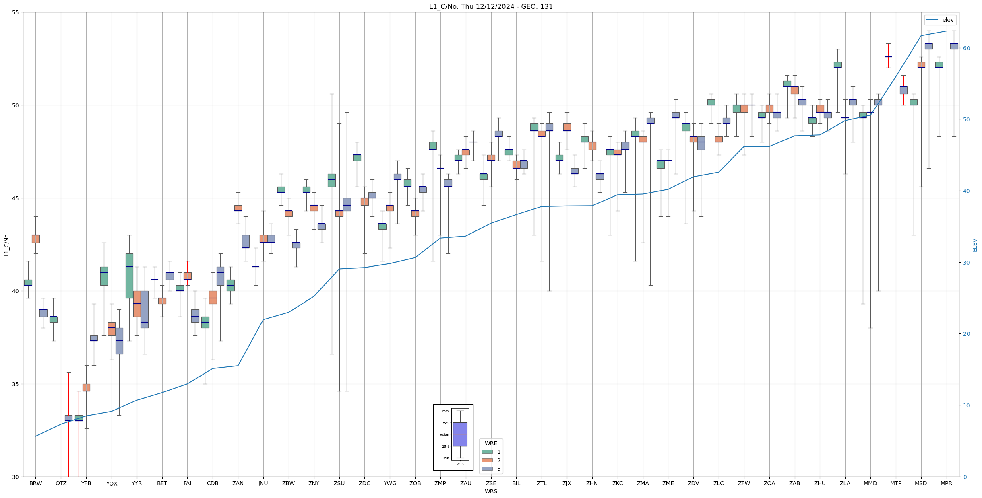982x498 pixels.
Task: Click the green WRE 1 legend swatch
Action: [487, 452]
